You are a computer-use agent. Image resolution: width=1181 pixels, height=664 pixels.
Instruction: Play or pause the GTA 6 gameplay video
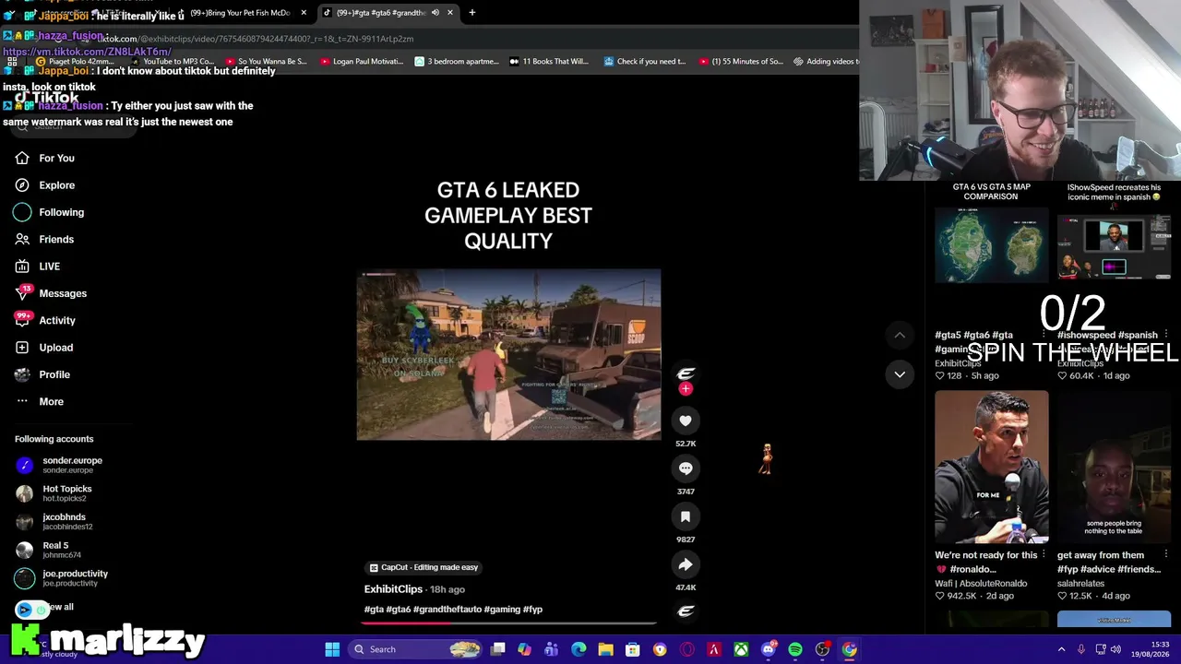(508, 355)
